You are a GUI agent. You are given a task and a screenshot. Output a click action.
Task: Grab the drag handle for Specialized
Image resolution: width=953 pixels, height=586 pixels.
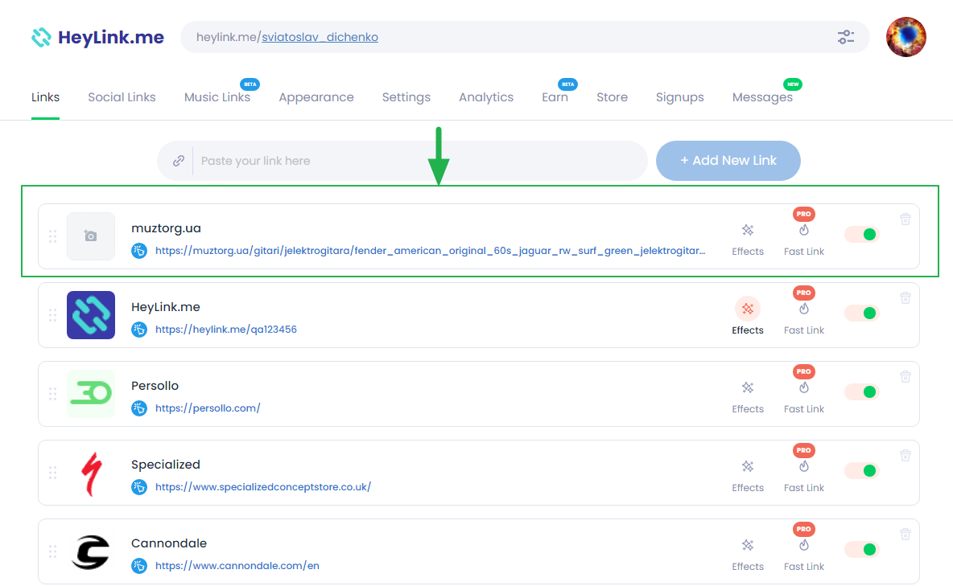(x=52, y=473)
